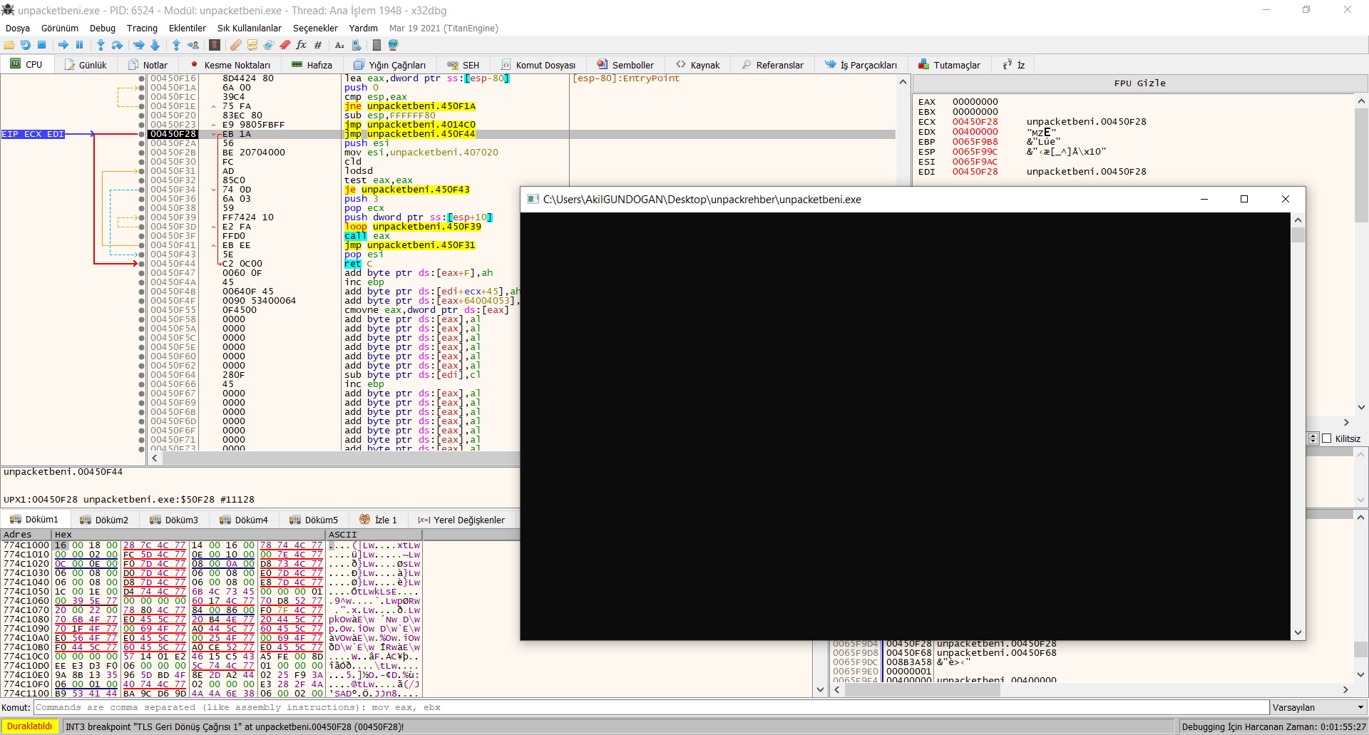Click the Run arrow icon in toolbar
This screenshot has width=1369, height=735.
[x=63, y=45]
